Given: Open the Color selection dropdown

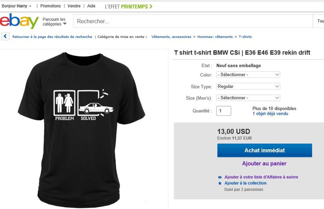Looking at the screenshot, I should [248, 75].
